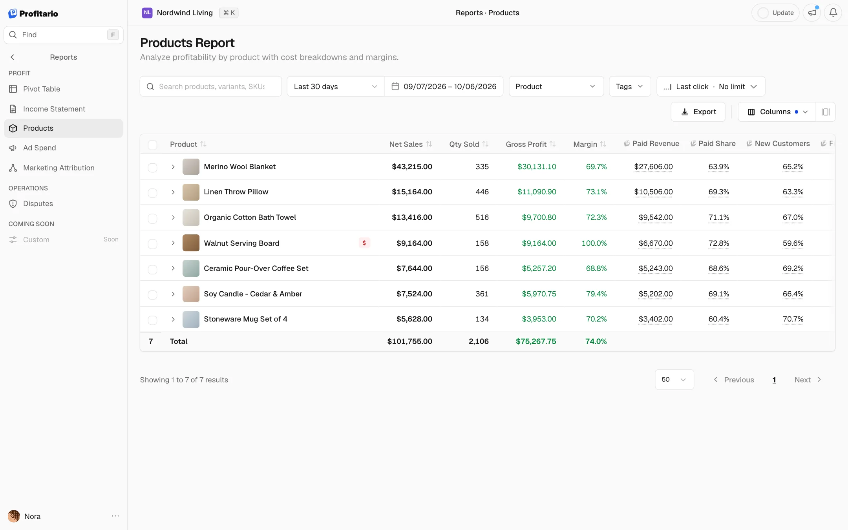The width and height of the screenshot is (848, 530).
Task: Expand the Soy Candle - Cedar & Amber row
Action: coord(173,294)
